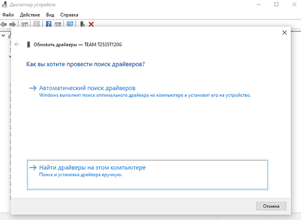Collapse the root computer node in device tree
The height and width of the screenshot is (220, 301).
coord(4,35)
